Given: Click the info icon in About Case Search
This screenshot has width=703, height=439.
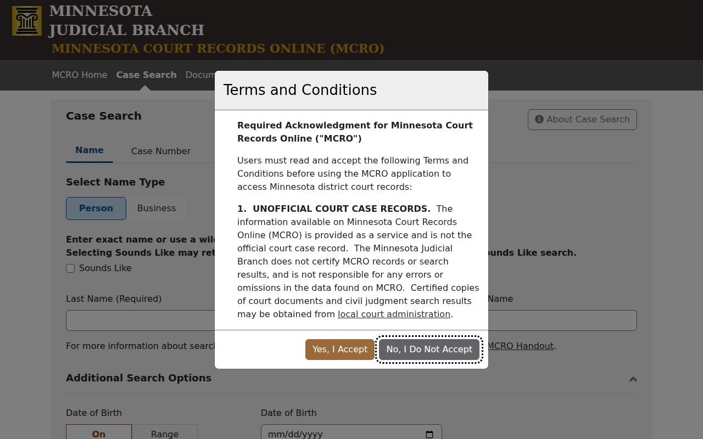Looking at the screenshot, I should point(539,119).
